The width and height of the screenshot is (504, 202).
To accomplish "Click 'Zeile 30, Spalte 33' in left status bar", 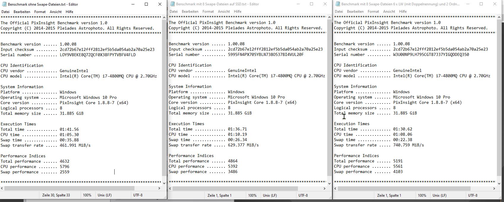I will [x=56, y=195].
